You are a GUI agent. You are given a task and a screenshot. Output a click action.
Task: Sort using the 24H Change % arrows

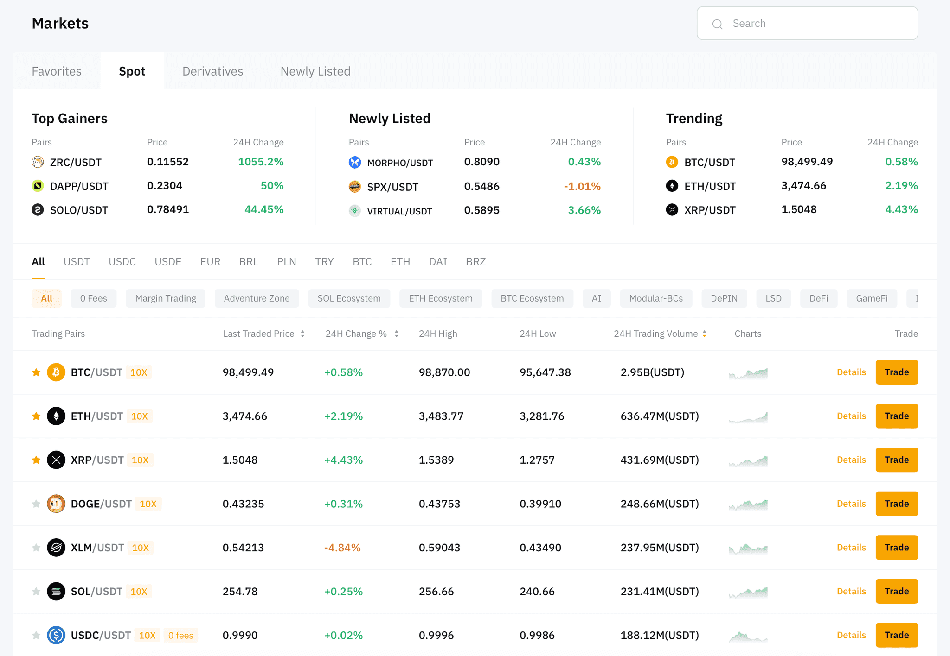[396, 333]
